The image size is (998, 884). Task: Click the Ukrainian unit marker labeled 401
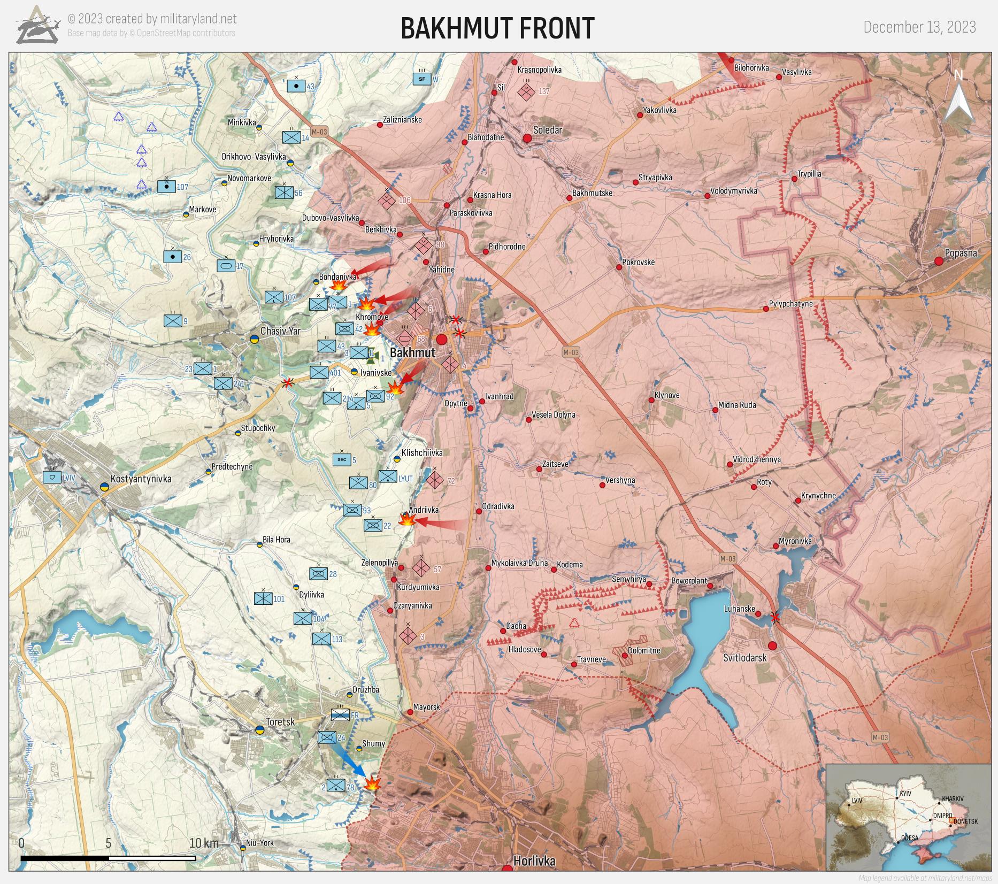tap(319, 372)
